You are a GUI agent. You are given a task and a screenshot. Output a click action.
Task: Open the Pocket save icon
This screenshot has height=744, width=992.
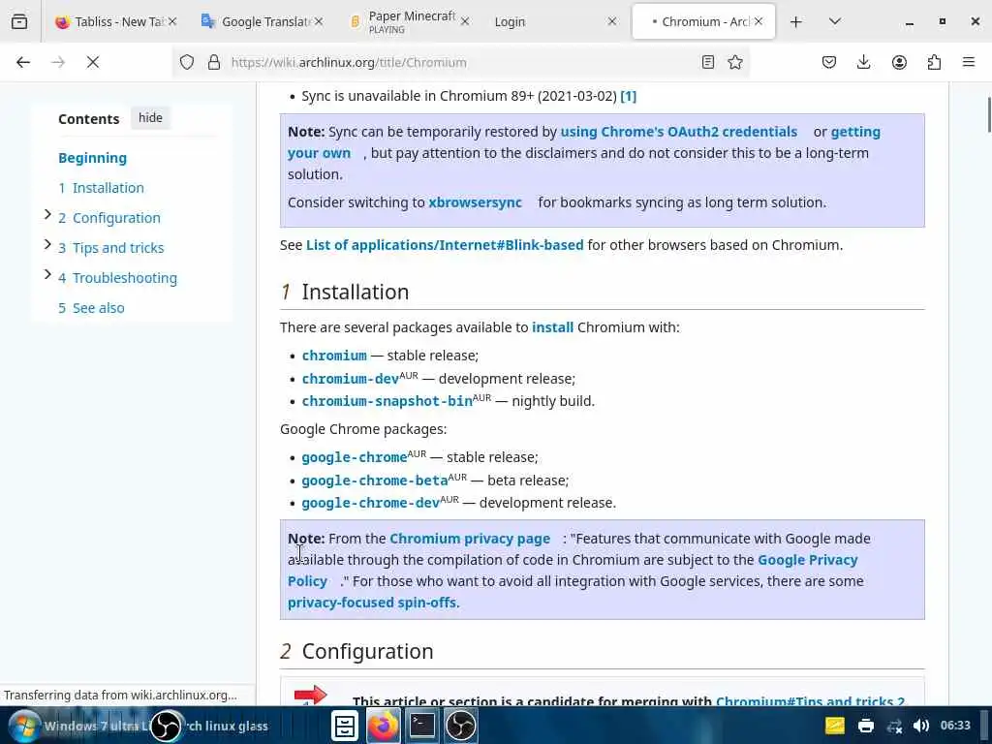[x=829, y=62]
